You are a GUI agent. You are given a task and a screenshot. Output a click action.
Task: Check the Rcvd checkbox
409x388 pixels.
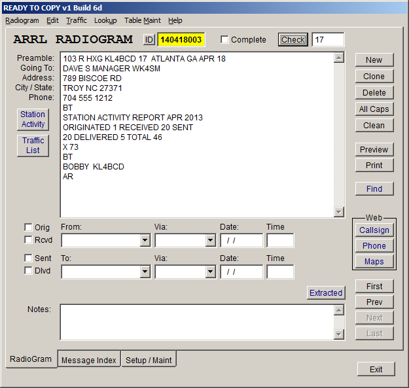coord(28,239)
